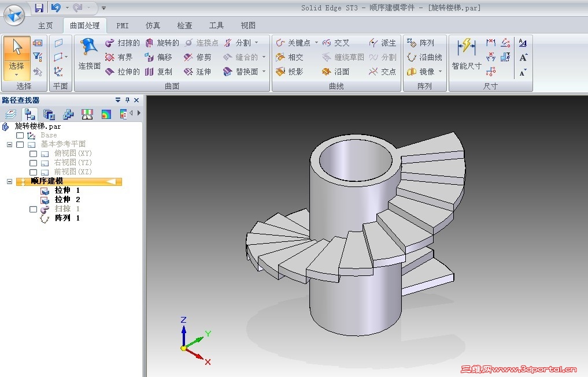The image size is (588, 377).
Task: Show the 俯视图 (XY) plane checkbox
Action: 34,154
